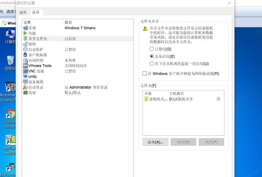The height and width of the screenshot is (177, 262).
Task: Click 名称 column header in folder list
Action: coord(155,93)
